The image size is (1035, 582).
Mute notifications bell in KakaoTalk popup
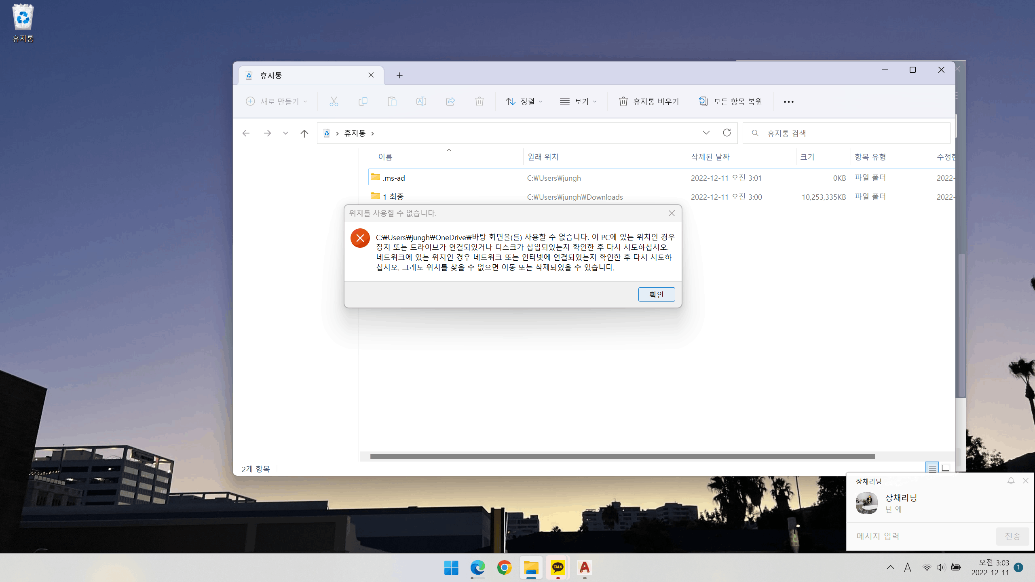[1011, 481]
